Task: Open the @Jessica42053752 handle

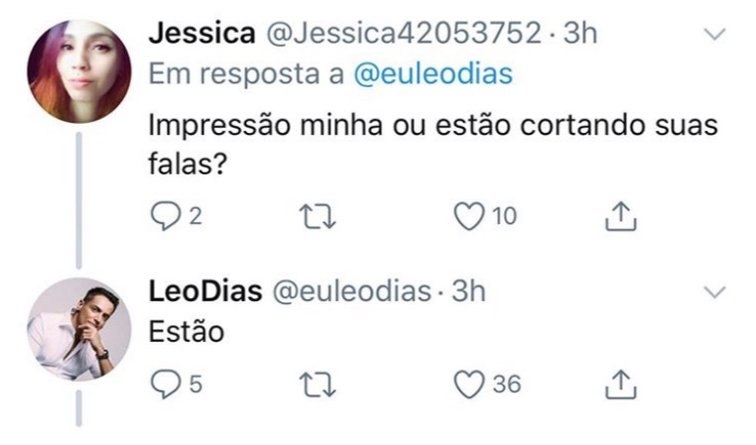Action: point(400,34)
